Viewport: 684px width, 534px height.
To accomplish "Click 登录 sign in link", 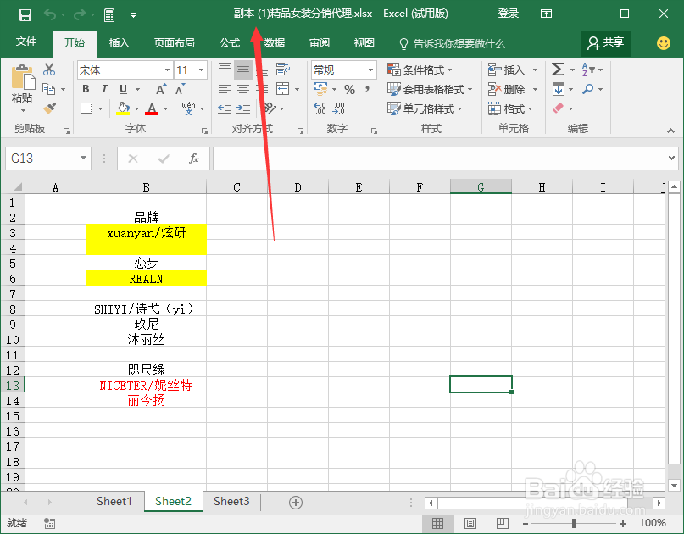I will click(x=509, y=14).
